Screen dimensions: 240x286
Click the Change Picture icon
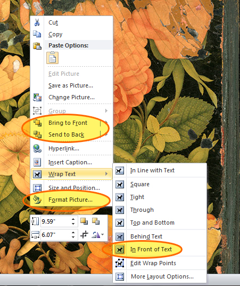point(37,97)
